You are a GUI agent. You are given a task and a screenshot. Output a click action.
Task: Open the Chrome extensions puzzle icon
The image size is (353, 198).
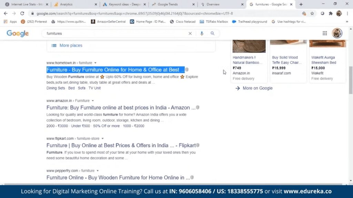click(331, 13)
